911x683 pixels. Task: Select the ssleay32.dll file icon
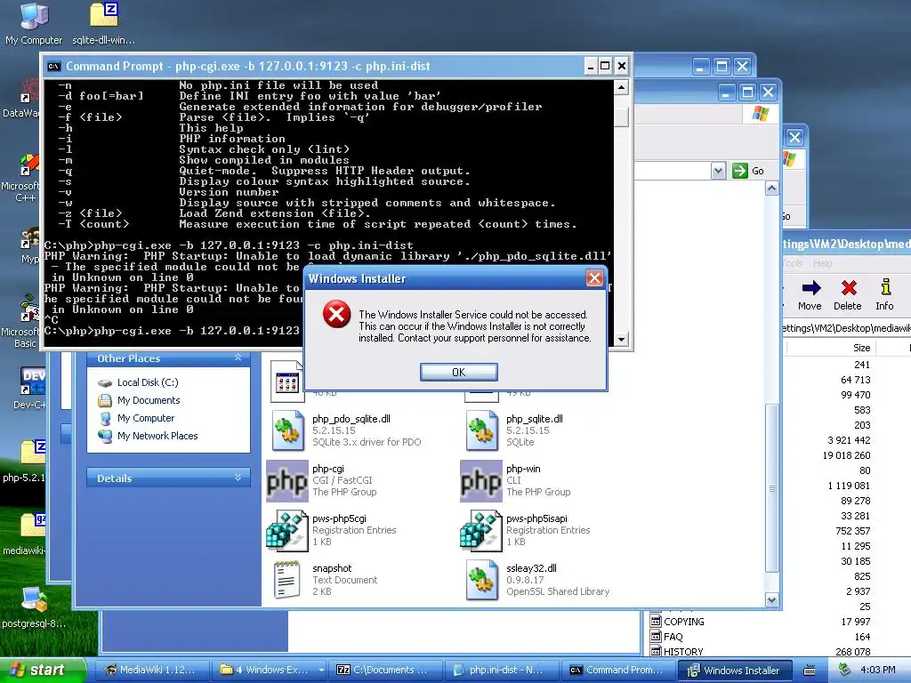pyautogui.click(x=481, y=580)
